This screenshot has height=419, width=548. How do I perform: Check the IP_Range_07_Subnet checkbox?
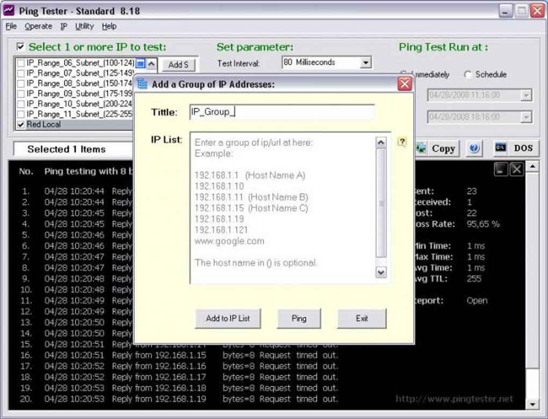pyautogui.click(x=21, y=74)
